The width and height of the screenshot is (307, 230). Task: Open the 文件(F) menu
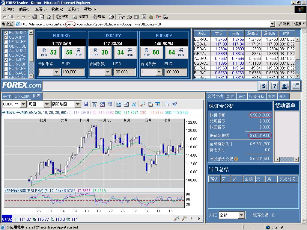8,9
